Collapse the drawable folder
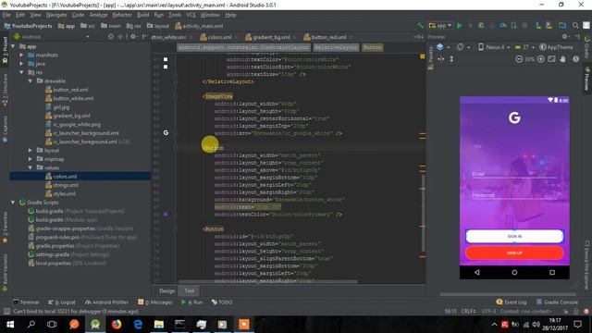592x333 pixels. [31, 81]
